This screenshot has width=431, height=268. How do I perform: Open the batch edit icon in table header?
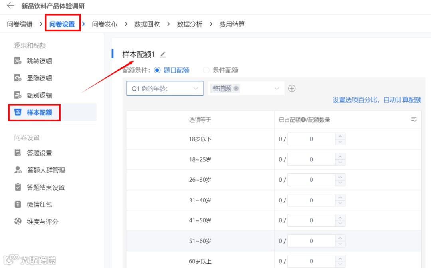[414, 119]
